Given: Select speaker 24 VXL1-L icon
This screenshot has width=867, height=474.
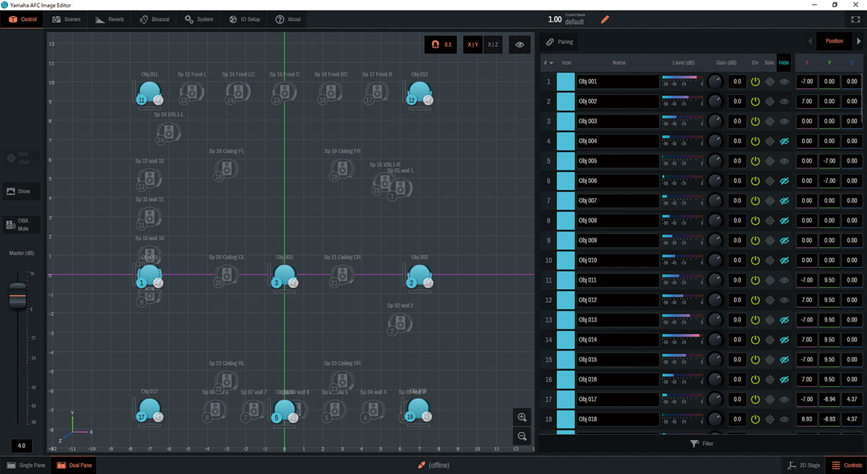Looking at the screenshot, I should [168, 132].
